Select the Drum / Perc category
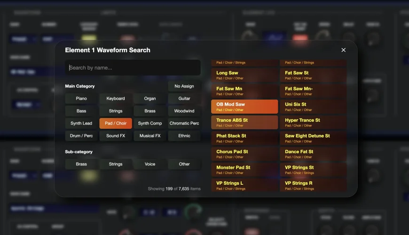The image size is (409, 235). tap(81, 136)
